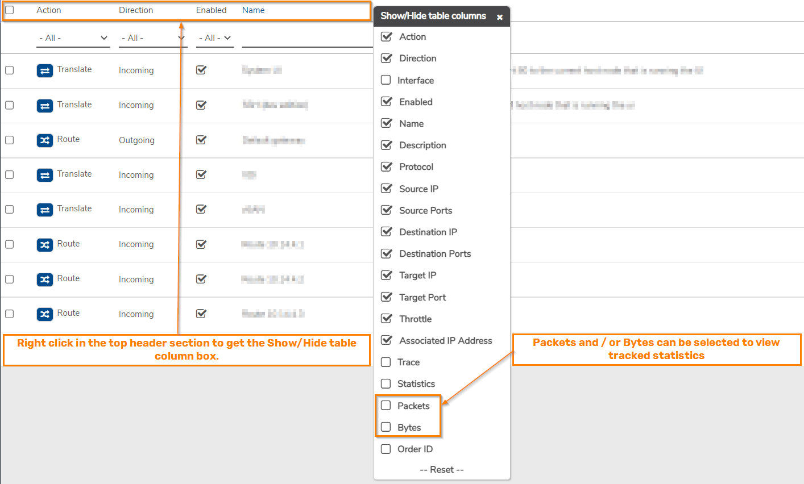
Task: Uncheck the Action column option
Action: 387,36
